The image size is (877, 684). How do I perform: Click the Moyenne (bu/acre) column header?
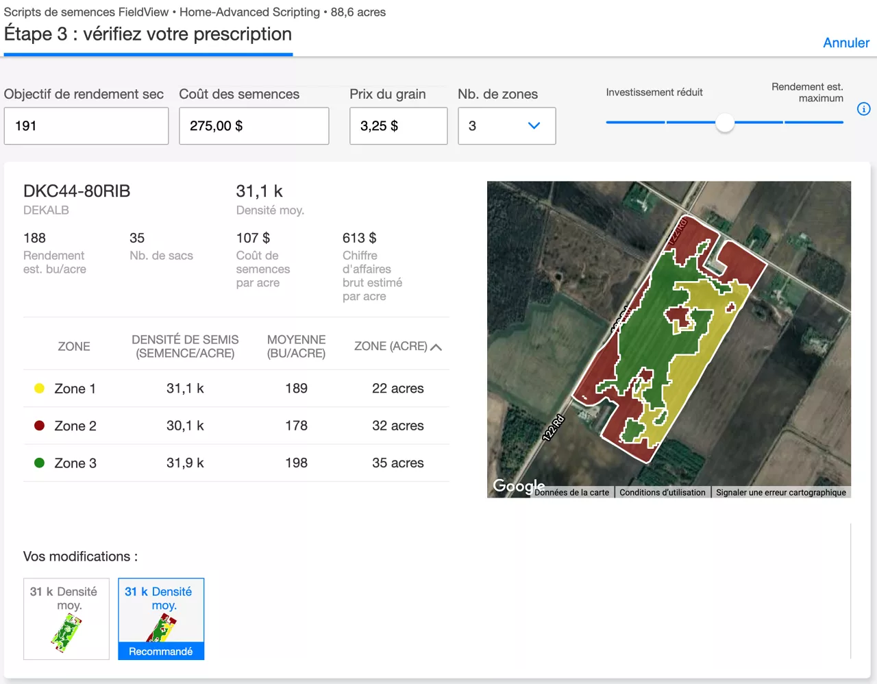click(x=297, y=347)
